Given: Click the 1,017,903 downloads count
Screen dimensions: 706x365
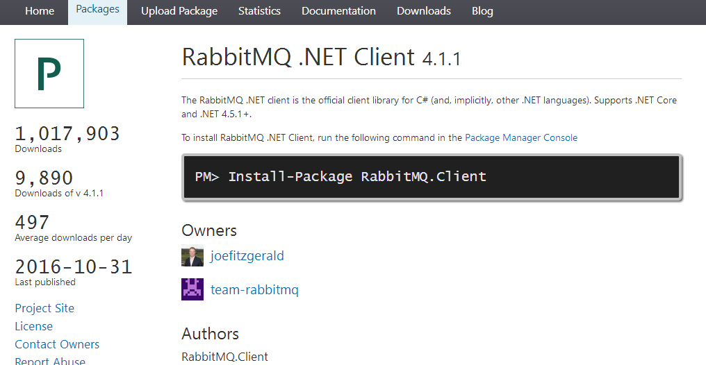Looking at the screenshot, I should click(67, 134).
